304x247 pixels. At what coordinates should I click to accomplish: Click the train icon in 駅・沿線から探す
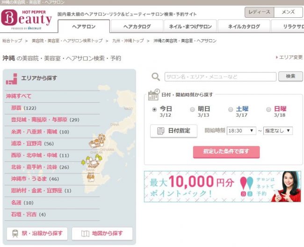15,233
